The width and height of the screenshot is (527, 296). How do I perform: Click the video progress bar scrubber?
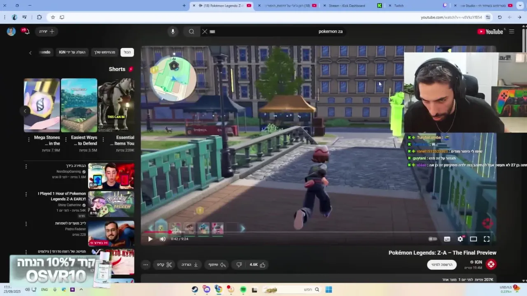pos(170,232)
